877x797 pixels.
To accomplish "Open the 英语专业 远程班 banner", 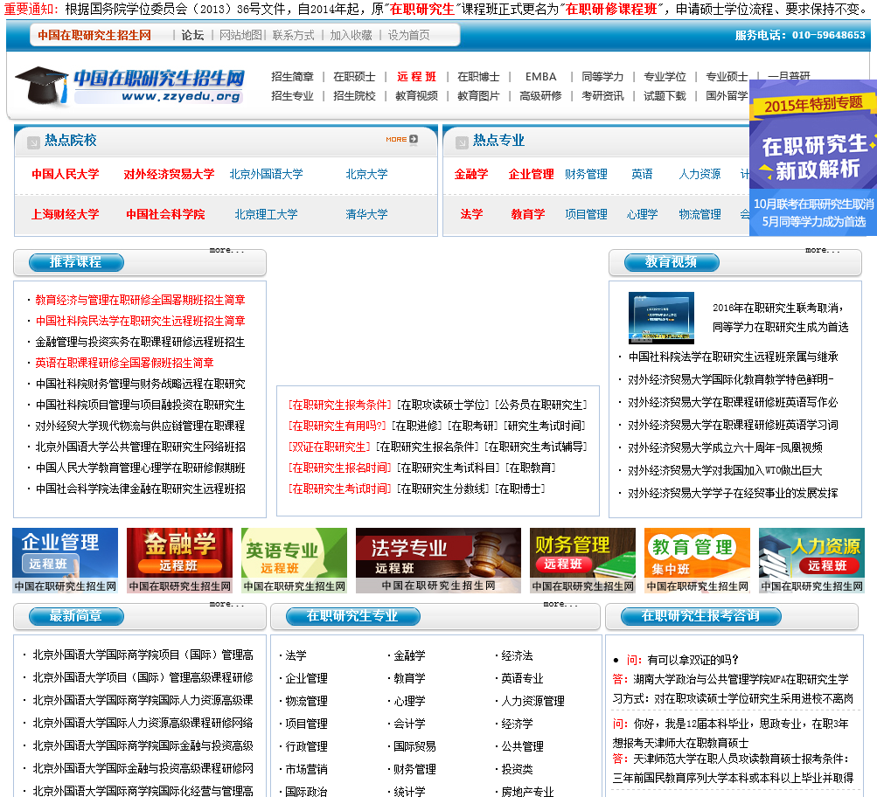I will pos(294,560).
